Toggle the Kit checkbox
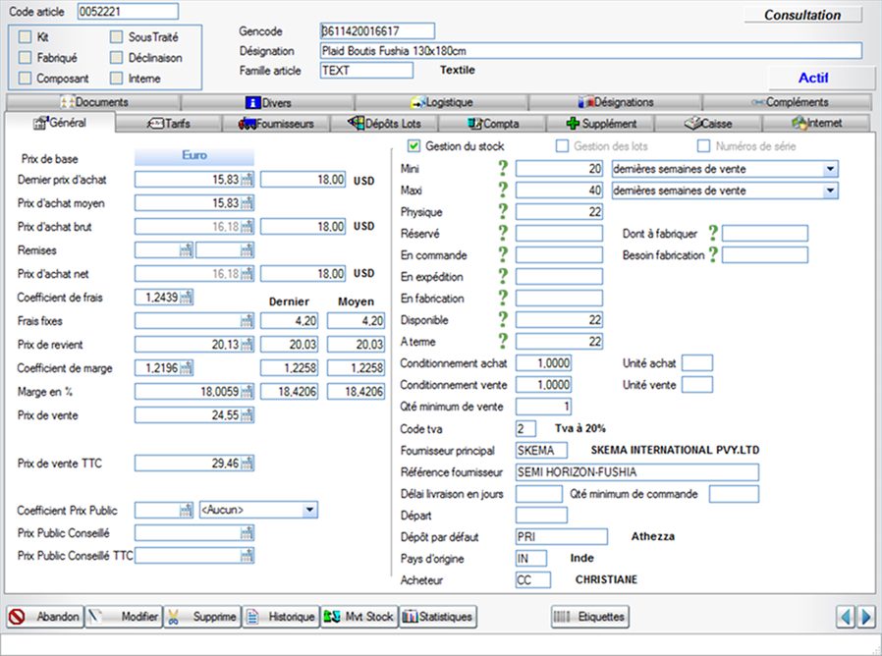This screenshot has width=882, height=656. coord(25,37)
